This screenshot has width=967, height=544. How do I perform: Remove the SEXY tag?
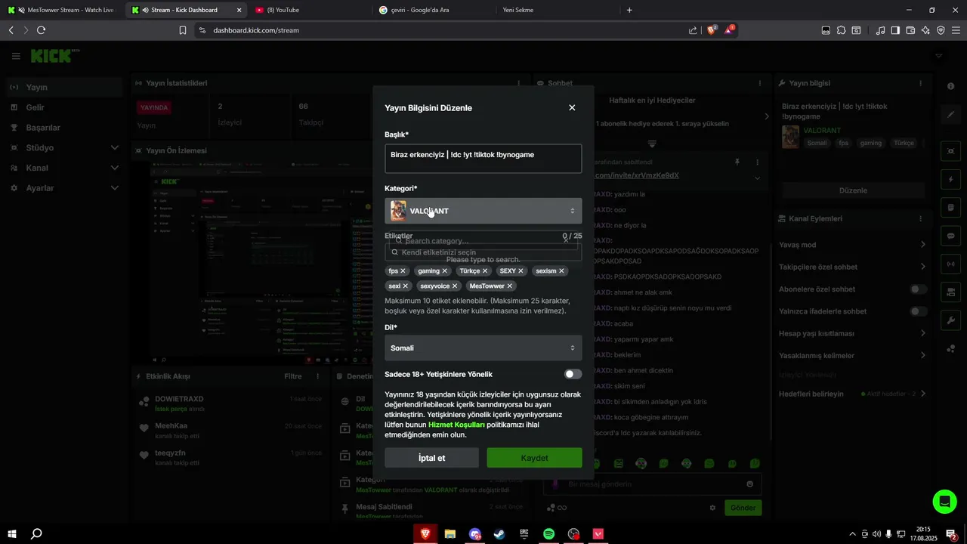tap(521, 270)
